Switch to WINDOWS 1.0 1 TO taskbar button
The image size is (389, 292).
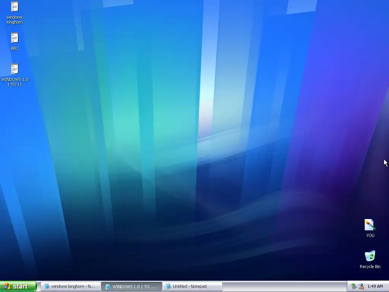[x=131, y=286]
